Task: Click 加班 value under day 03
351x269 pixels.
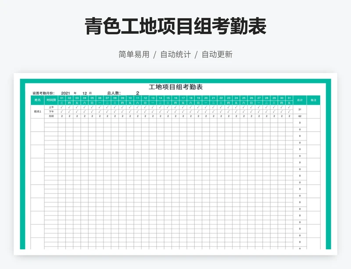Action: (77, 116)
